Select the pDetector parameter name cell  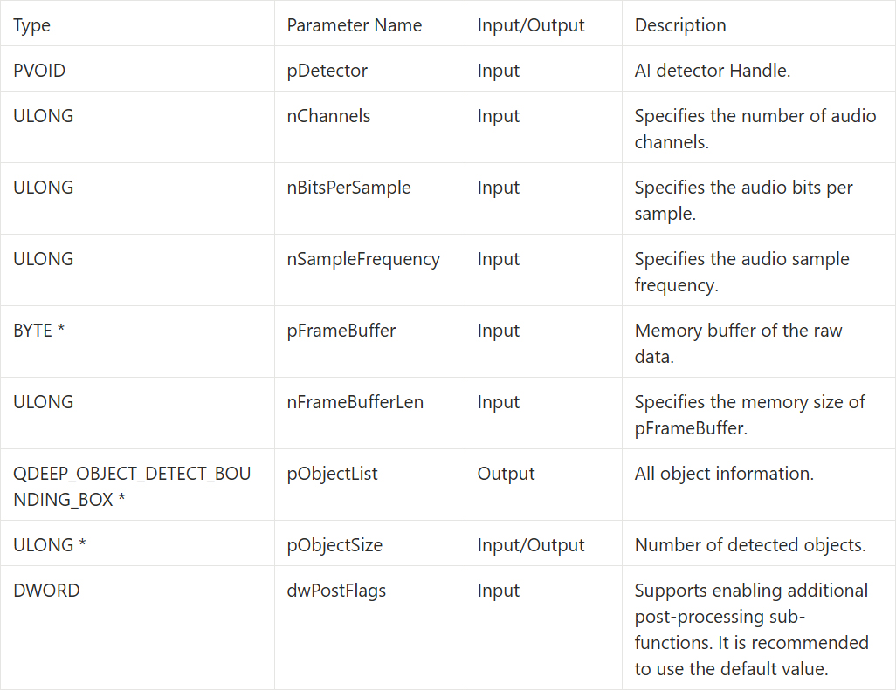327,71
